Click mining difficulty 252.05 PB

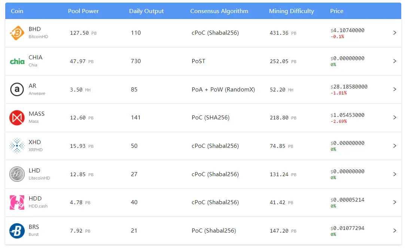[283, 62]
